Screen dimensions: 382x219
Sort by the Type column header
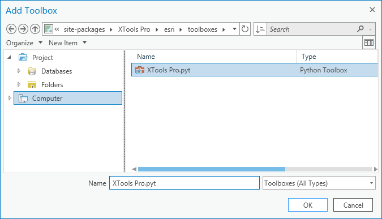[x=337, y=57]
